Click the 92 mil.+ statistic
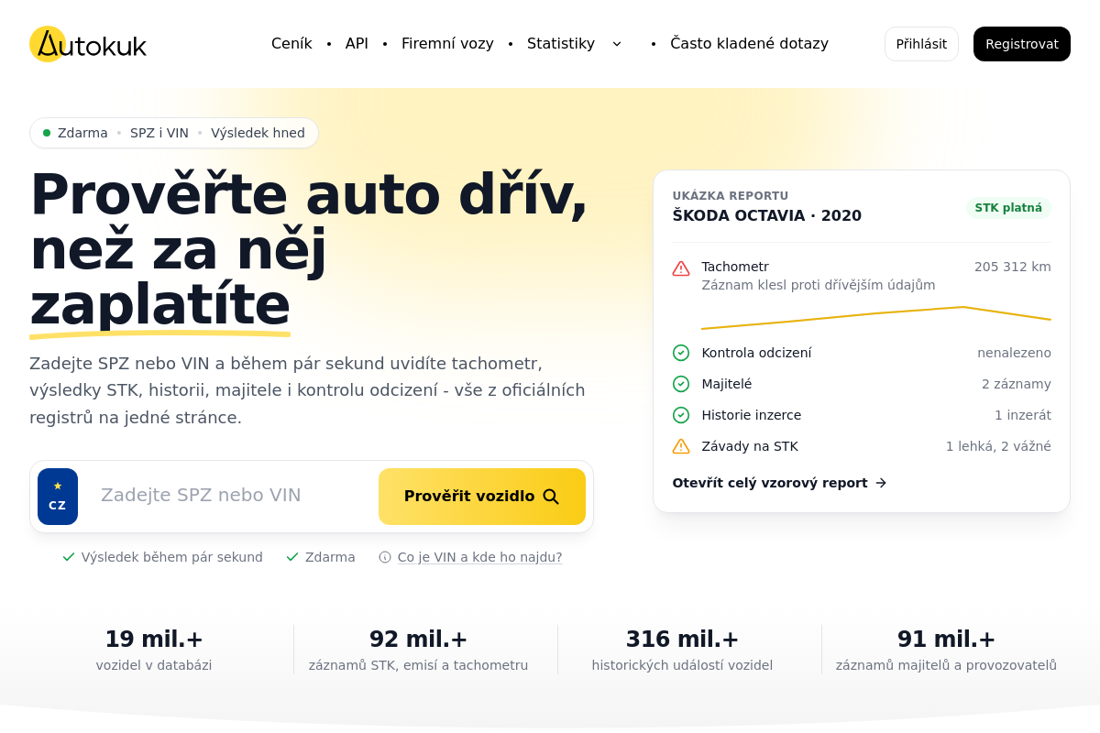1100x733 pixels. tap(418, 640)
